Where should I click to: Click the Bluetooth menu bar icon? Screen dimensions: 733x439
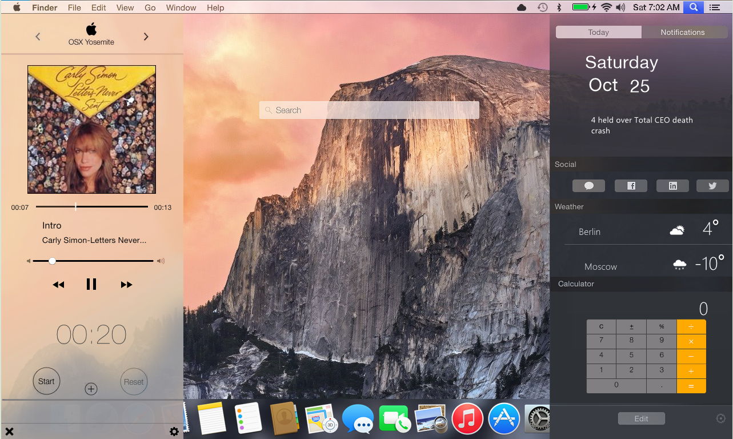tap(559, 7)
